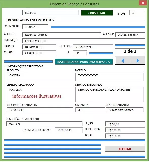Click the PEÇAS value field R$ 50,00
Image resolution: width=149 pixels, height=162 pixels.
[125, 124]
